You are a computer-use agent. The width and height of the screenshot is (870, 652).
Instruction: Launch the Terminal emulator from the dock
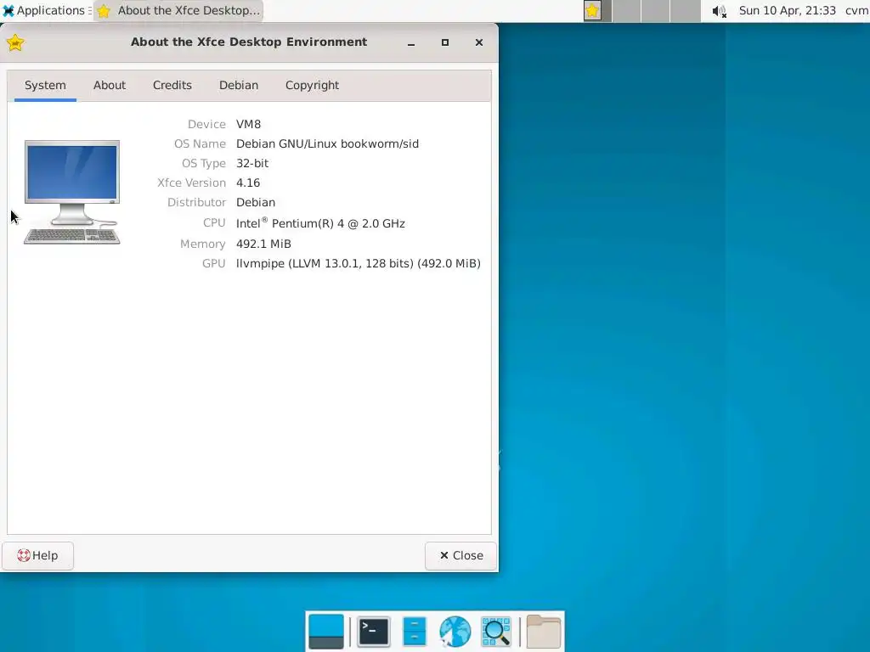pyautogui.click(x=373, y=632)
